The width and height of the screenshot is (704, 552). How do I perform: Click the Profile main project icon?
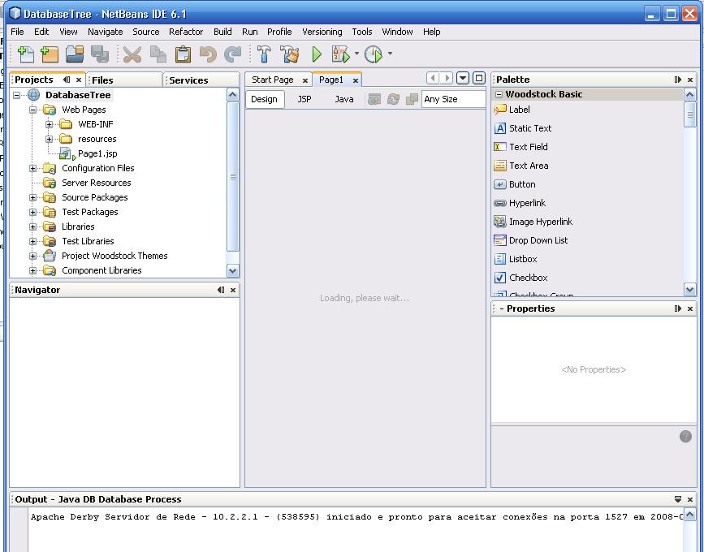point(374,54)
